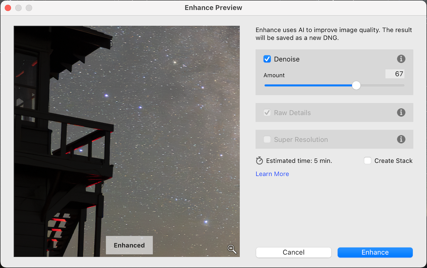The image size is (427, 268).
Task: Click the stopwatch icon beside estimated time
Action: point(259,160)
